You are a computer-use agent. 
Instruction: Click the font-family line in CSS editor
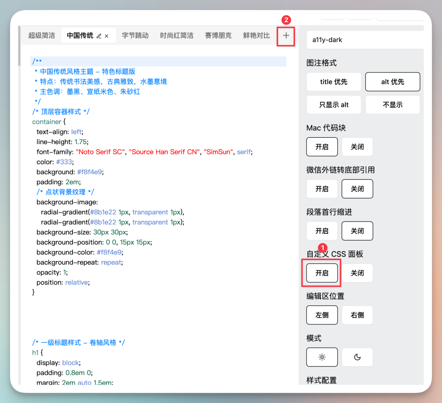pos(144,152)
